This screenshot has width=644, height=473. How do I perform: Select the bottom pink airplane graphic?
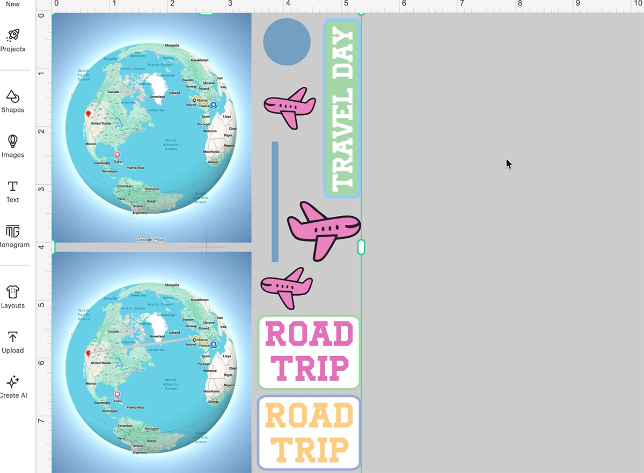point(287,288)
